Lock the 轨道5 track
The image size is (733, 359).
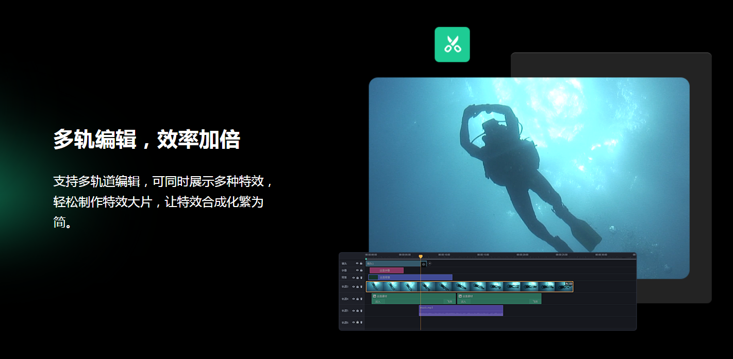(x=358, y=311)
